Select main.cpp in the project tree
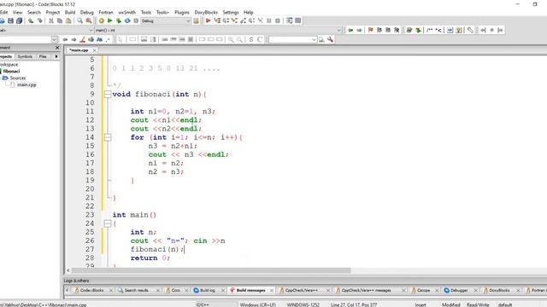 pyautogui.click(x=26, y=84)
